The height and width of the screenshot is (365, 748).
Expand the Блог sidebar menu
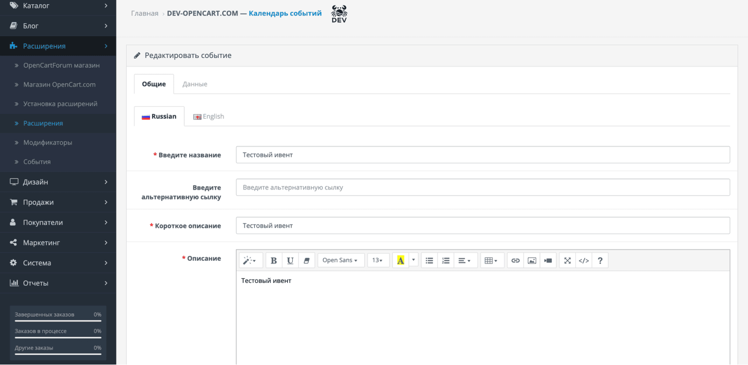58,26
